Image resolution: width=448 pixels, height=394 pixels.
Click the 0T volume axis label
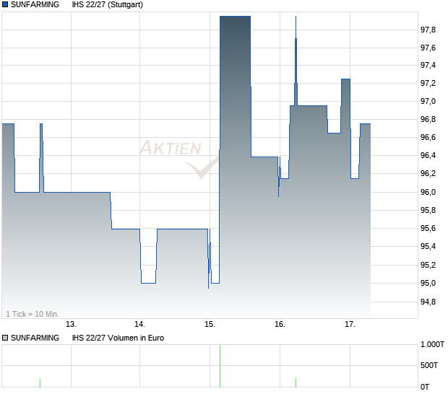(x=425, y=387)
